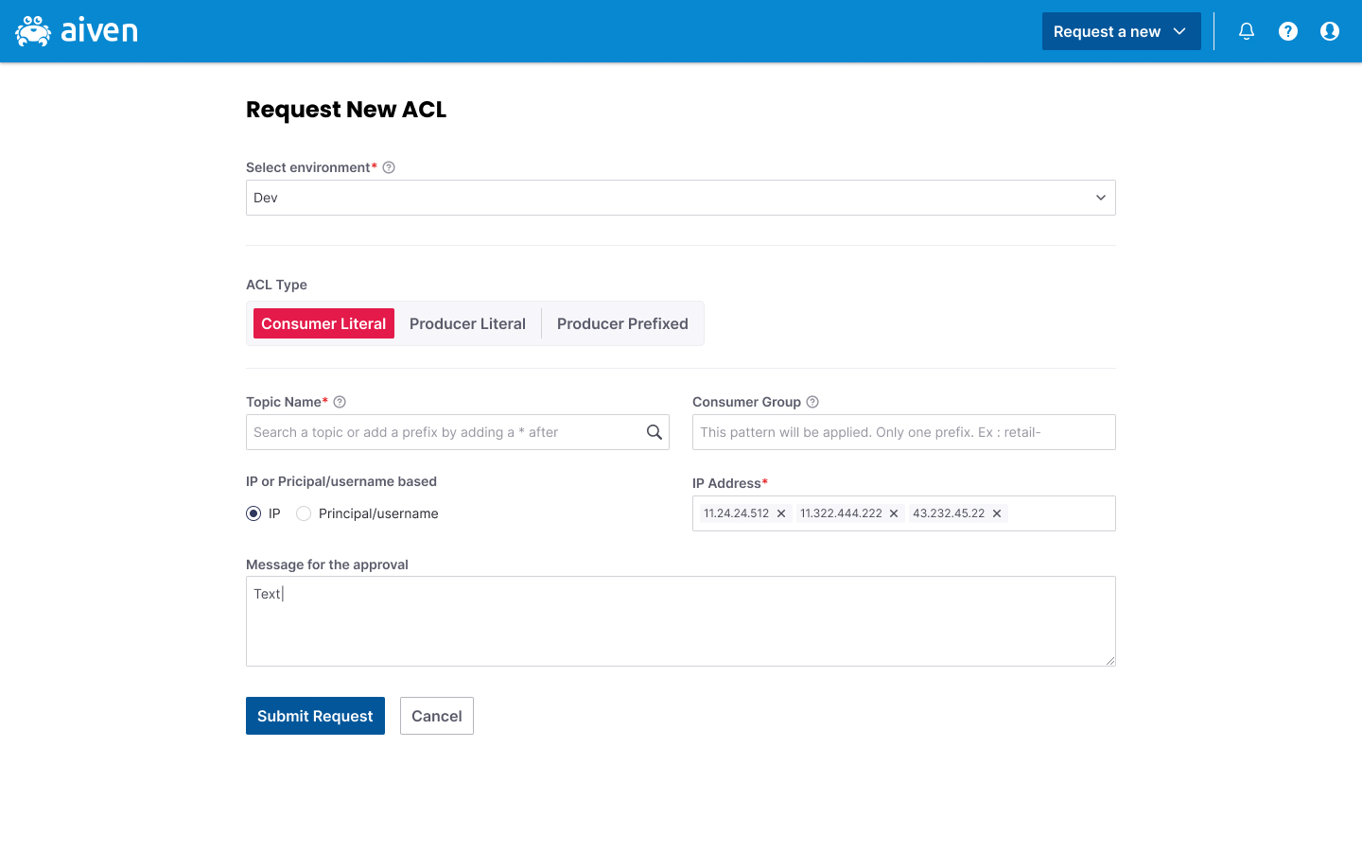Switch to Producer Literal ACL type

click(x=468, y=323)
